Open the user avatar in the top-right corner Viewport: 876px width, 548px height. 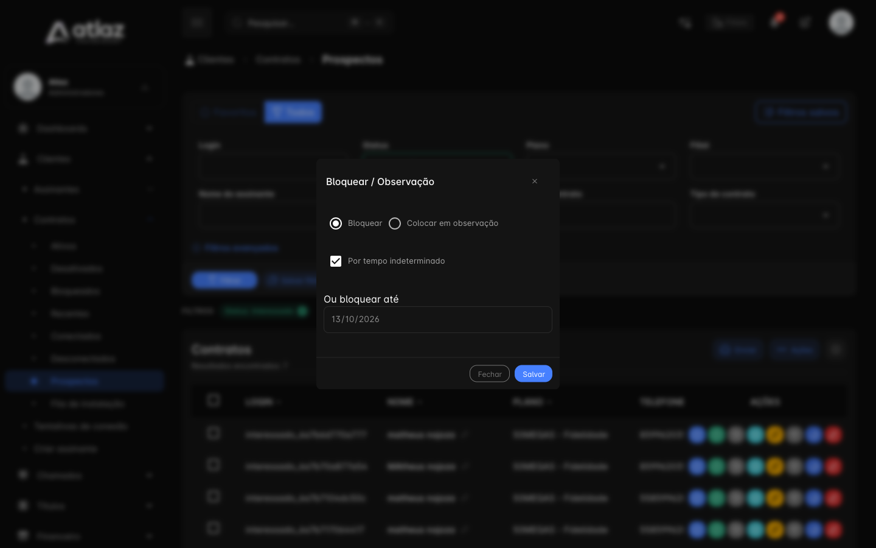pos(841,23)
